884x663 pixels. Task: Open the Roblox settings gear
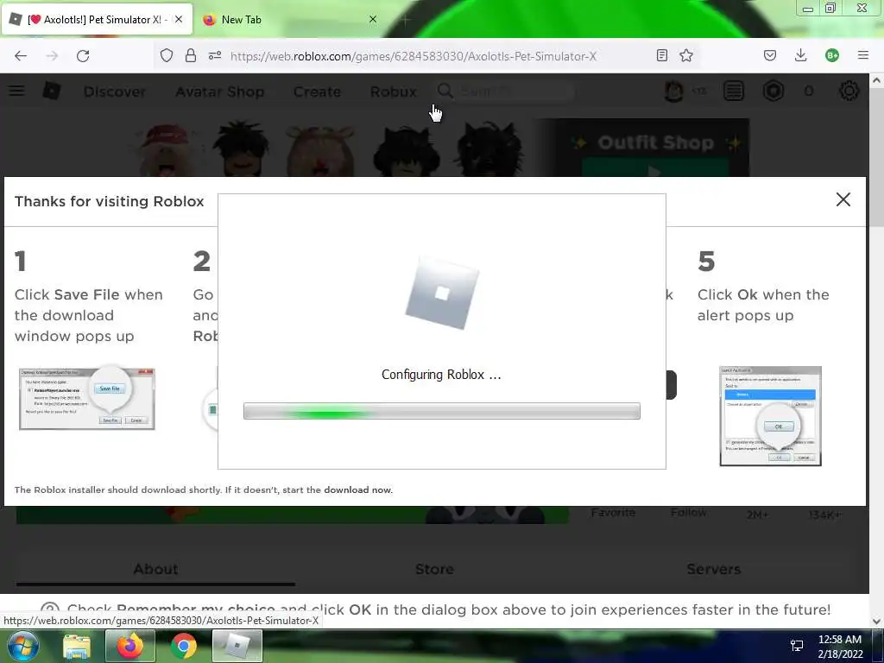(849, 91)
